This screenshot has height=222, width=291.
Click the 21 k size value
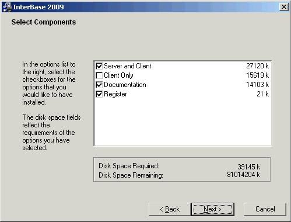click(263, 94)
